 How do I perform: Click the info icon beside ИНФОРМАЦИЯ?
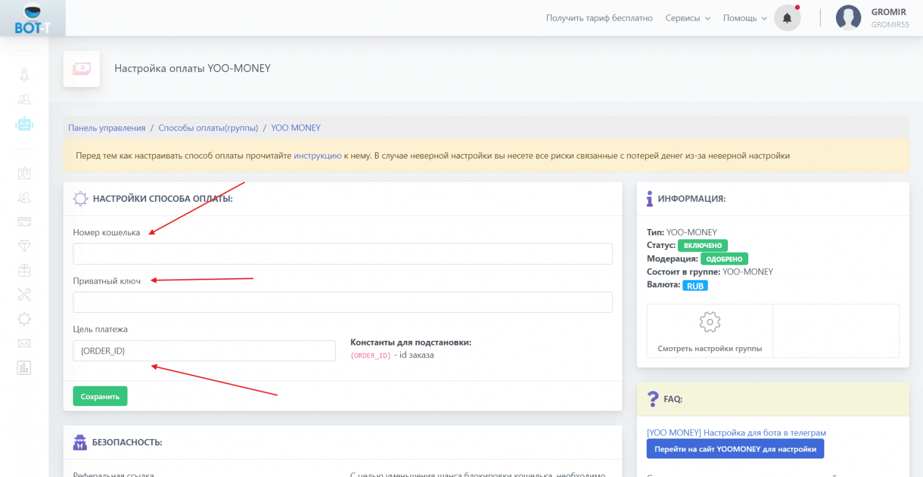tap(650, 198)
